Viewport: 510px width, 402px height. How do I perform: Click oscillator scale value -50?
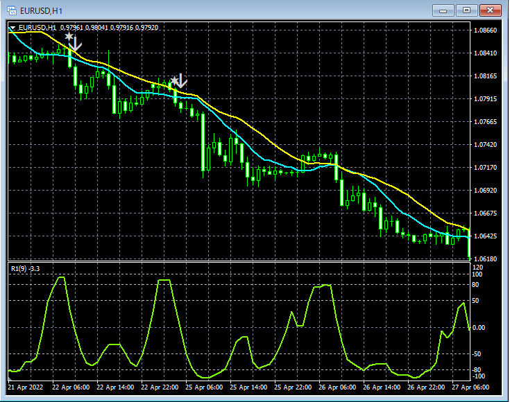click(x=477, y=354)
